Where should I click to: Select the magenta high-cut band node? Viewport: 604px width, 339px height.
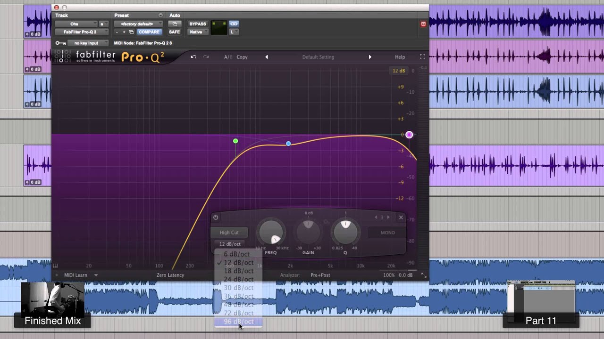409,135
